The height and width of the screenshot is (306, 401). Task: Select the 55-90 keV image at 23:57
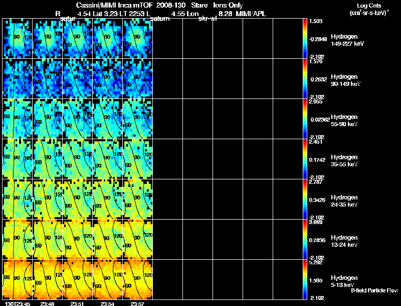tap(137, 119)
